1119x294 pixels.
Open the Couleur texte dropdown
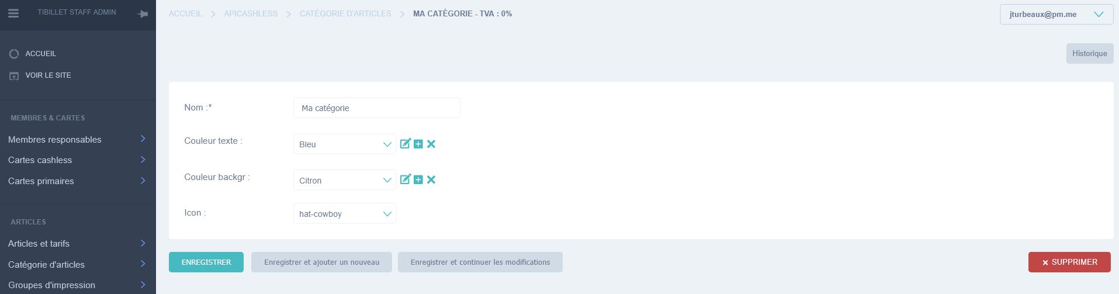(345, 144)
